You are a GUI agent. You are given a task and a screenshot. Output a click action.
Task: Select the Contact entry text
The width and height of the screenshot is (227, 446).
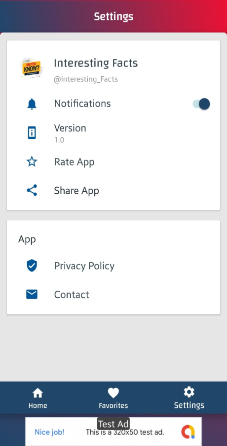(x=72, y=294)
